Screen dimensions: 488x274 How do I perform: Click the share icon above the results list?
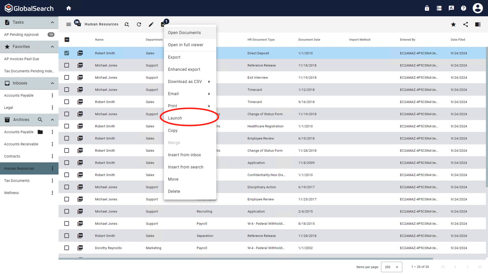[466, 24]
